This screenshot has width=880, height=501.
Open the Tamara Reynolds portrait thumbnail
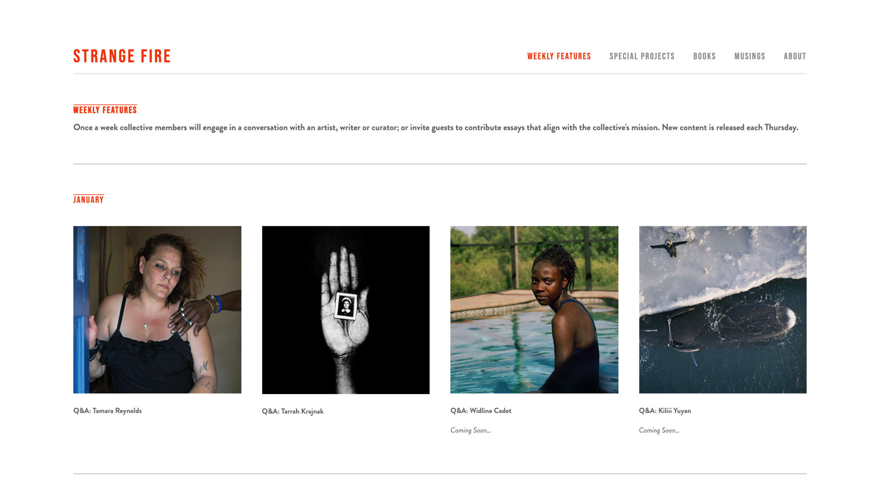click(157, 310)
